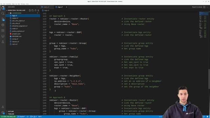
Task: Open the View menu
Action: pos(13,4)
